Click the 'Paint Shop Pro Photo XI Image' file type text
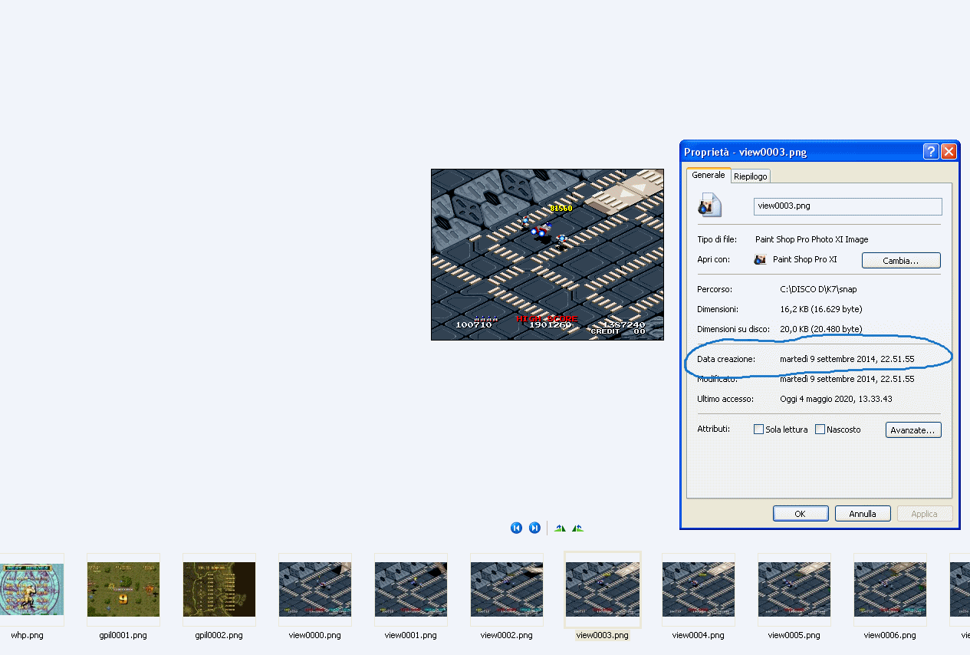 (x=812, y=239)
